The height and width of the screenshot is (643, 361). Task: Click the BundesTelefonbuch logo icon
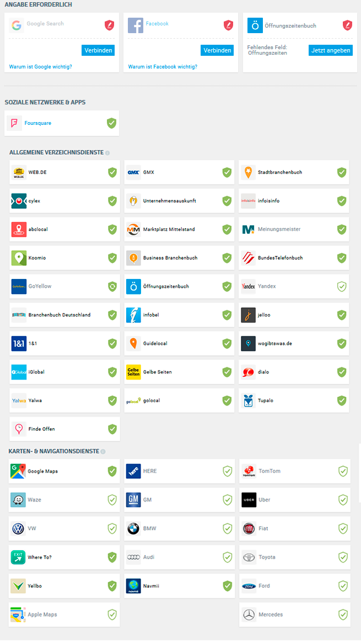coord(248,258)
